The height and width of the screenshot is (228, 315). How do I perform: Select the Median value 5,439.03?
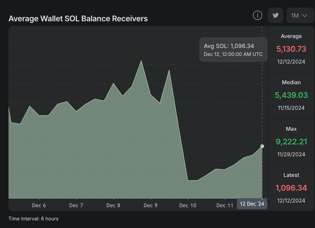coord(291,95)
